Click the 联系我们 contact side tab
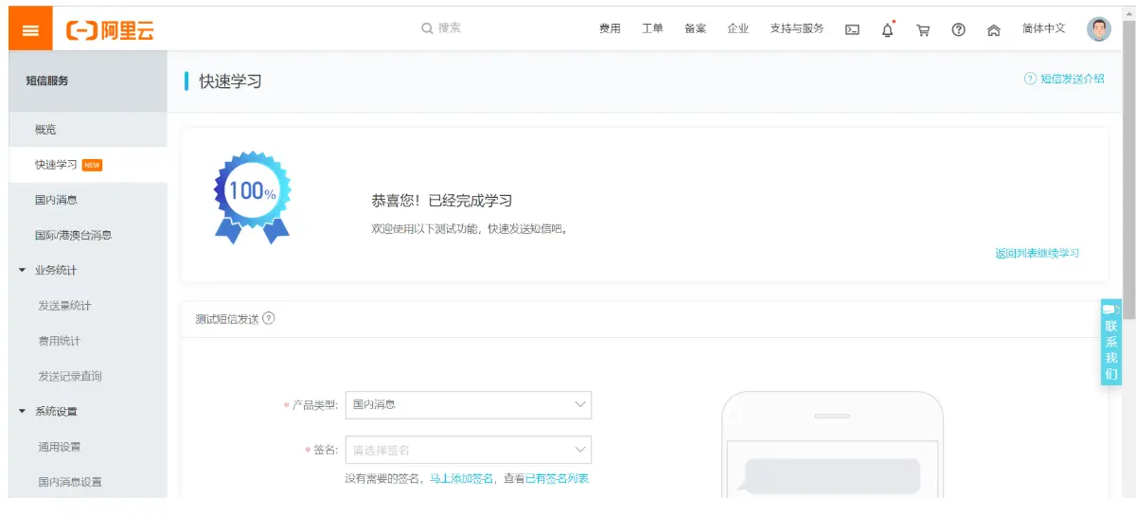This screenshot has height=515, width=1136. click(x=1111, y=342)
